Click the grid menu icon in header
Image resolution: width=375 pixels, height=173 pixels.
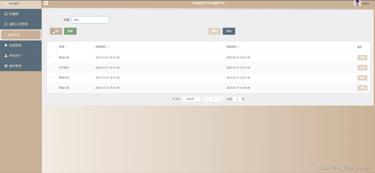(x=46, y=3)
